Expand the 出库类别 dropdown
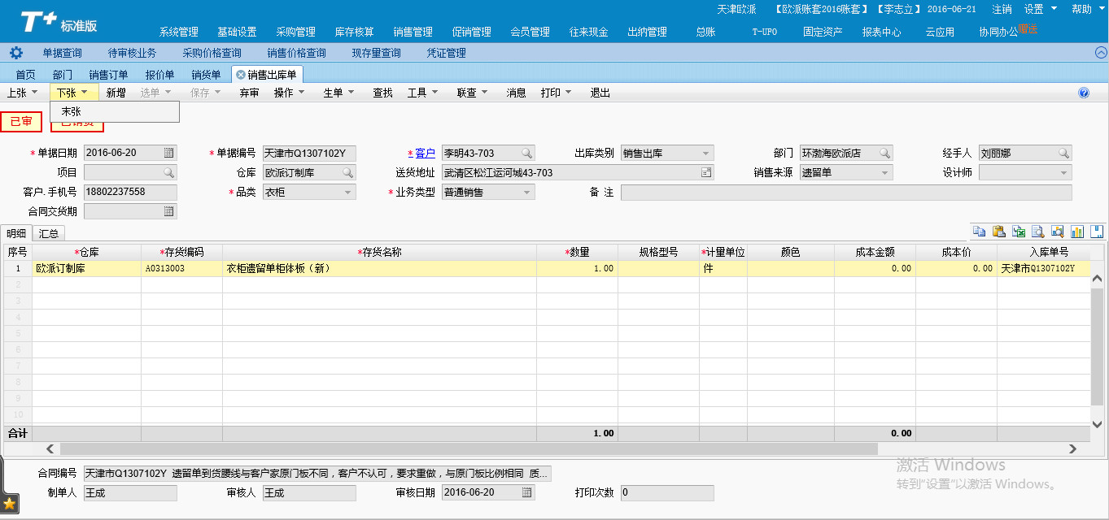Image resolution: width=1109 pixels, height=520 pixels. (x=705, y=153)
